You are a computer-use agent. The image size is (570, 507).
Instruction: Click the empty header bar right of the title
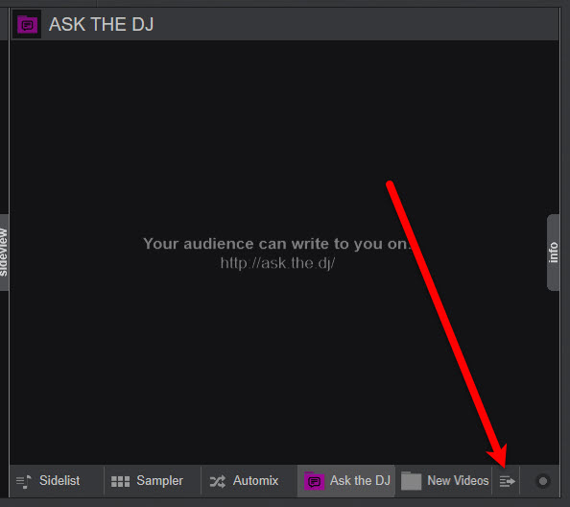[356, 24]
